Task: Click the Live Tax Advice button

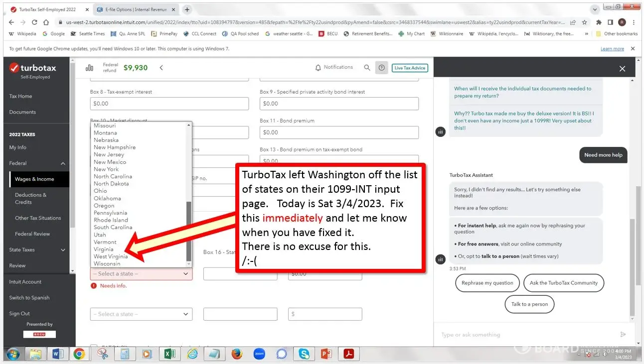Action: coord(410,68)
